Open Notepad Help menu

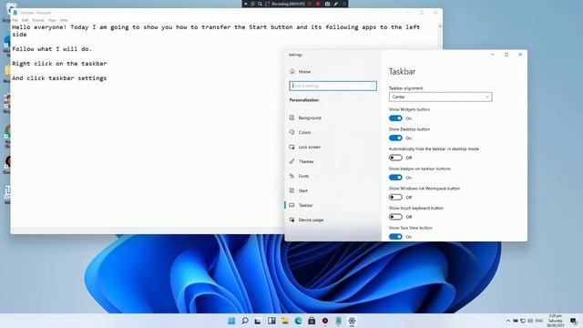[64, 20]
